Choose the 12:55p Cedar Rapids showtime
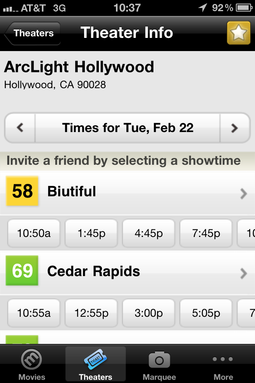Image resolution: width=255 pixels, height=383 pixels. pos(91,313)
